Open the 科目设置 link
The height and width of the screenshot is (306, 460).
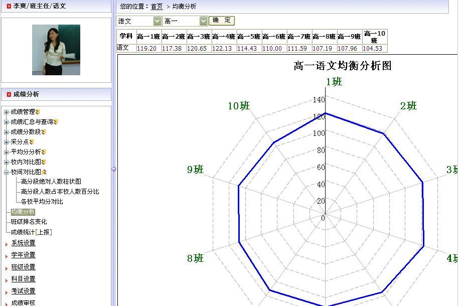[x=23, y=279]
